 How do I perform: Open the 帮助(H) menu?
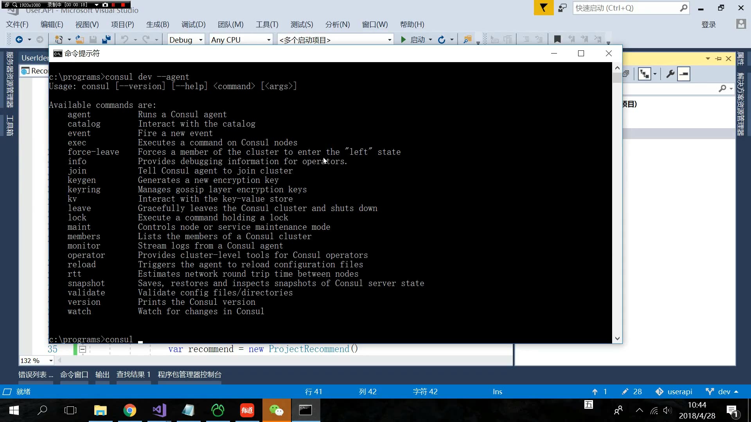coord(412,25)
